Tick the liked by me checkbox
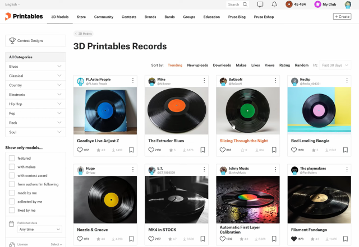The image size is (359, 247). [x=12, y=211]
